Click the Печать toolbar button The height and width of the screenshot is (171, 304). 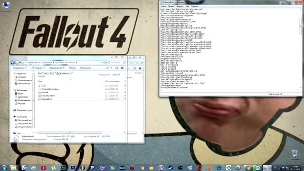pos(72,68)
